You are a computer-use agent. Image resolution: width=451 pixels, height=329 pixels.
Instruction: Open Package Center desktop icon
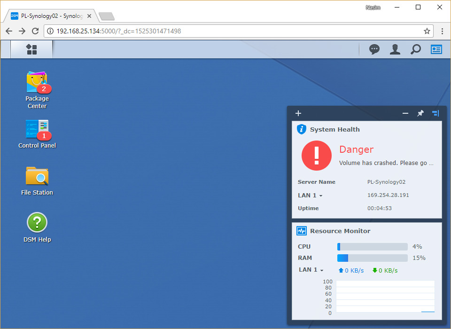[x=37, y=90]
